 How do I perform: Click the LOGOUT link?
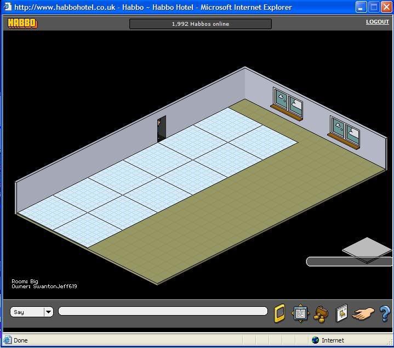click(377, 22)
